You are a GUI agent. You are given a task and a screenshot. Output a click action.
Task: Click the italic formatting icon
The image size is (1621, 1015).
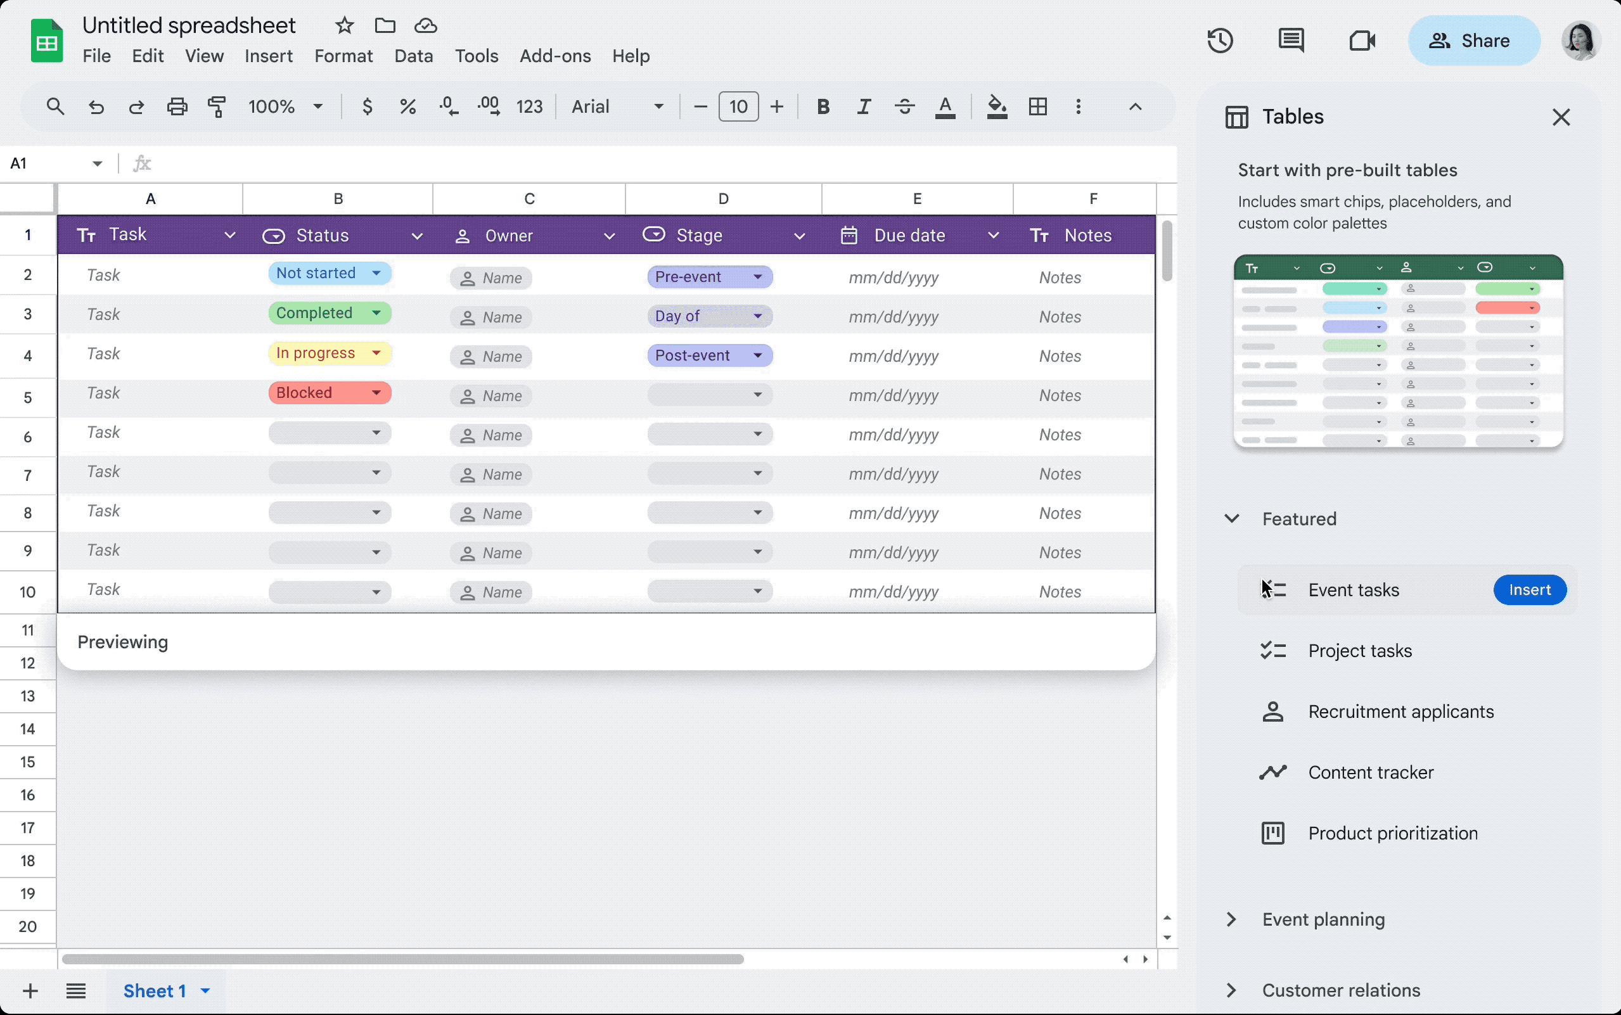(862, 106)
